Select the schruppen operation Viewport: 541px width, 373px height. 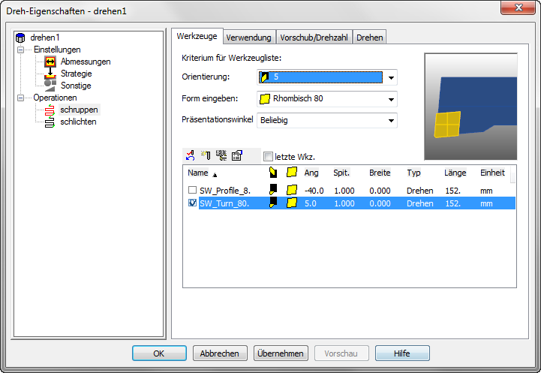[x=79, y=110]
